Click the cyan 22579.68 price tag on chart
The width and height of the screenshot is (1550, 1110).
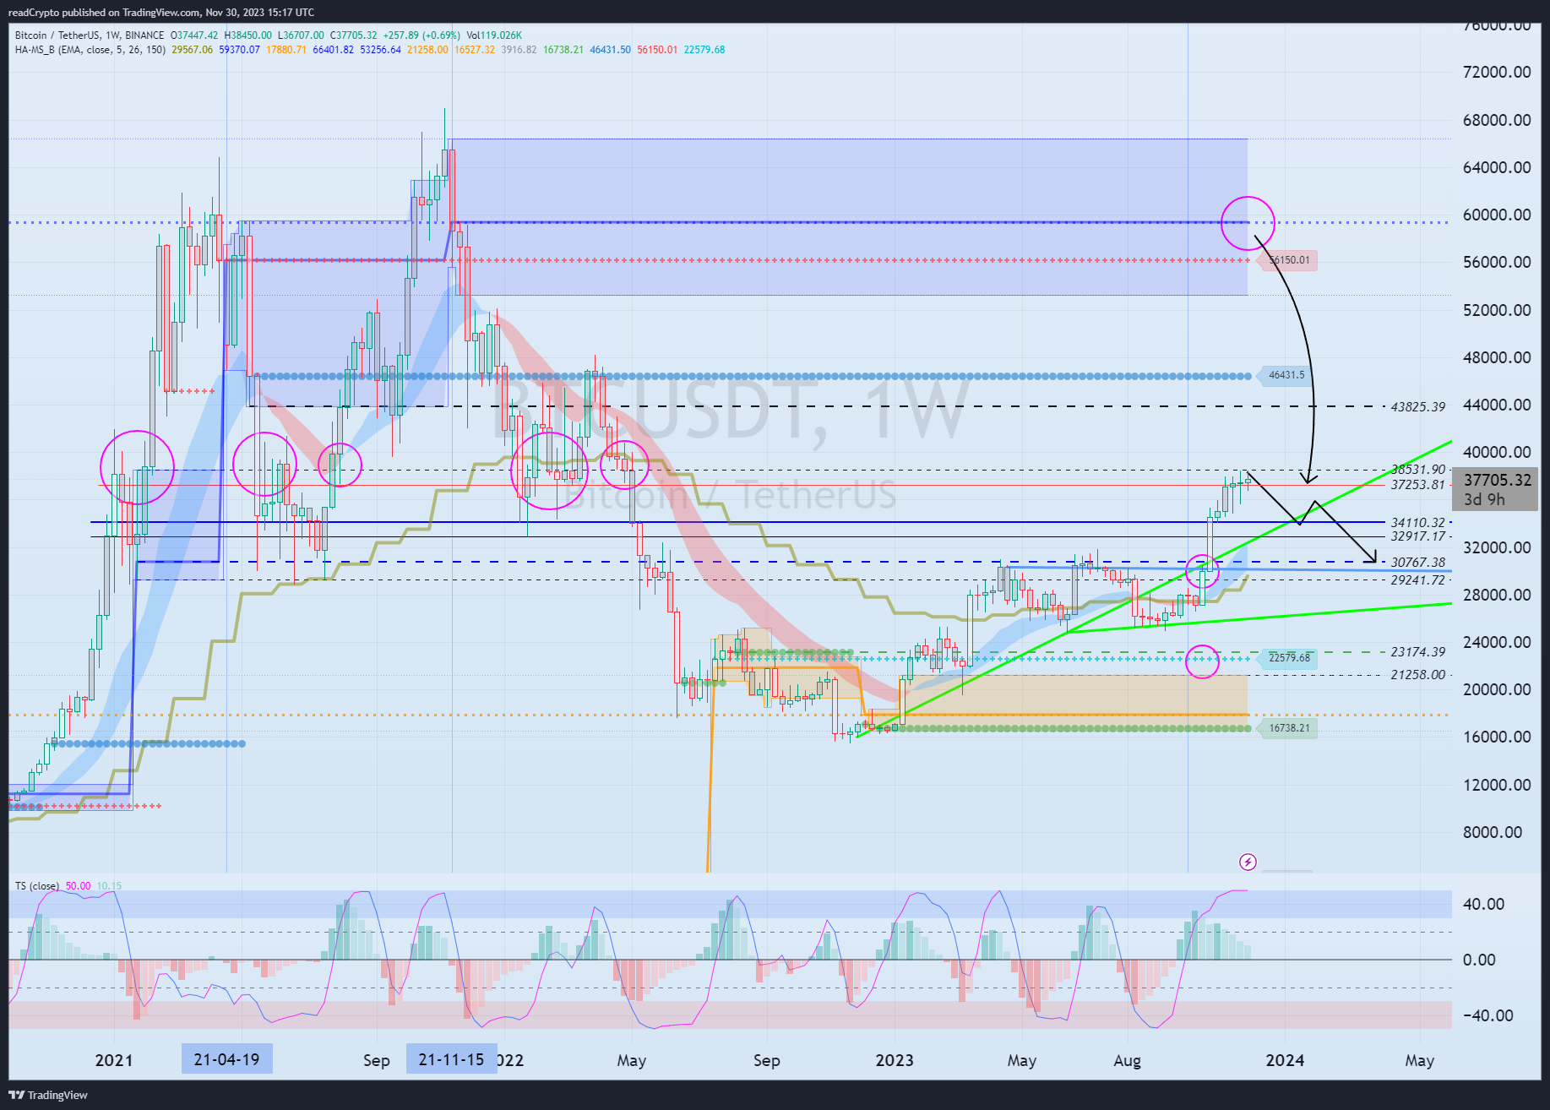tap(1289, 658)
